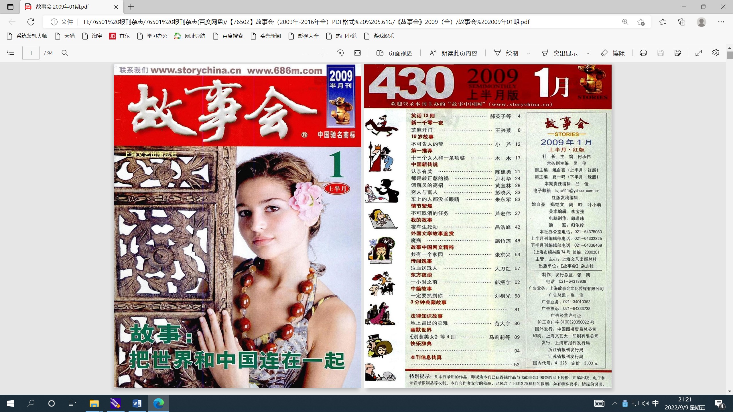Search within the PDF document
Image resolution: width=733 pixels, height=412 pixels.
click(x=65, y=53)
